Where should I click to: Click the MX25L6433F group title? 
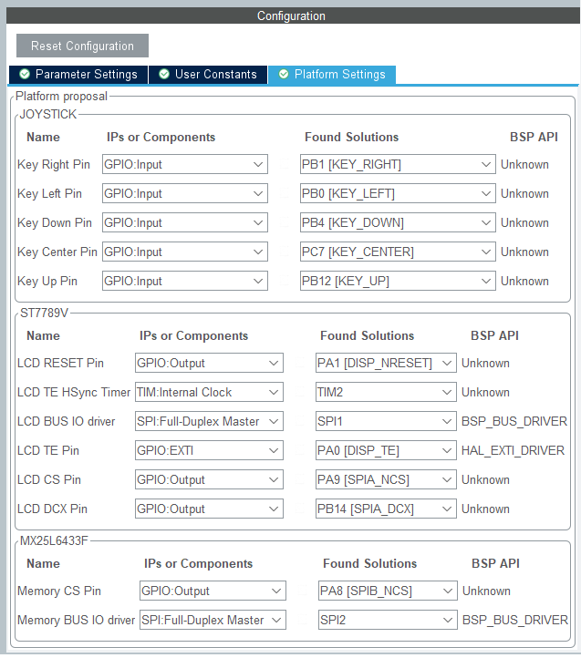click(x=54, y=540)
